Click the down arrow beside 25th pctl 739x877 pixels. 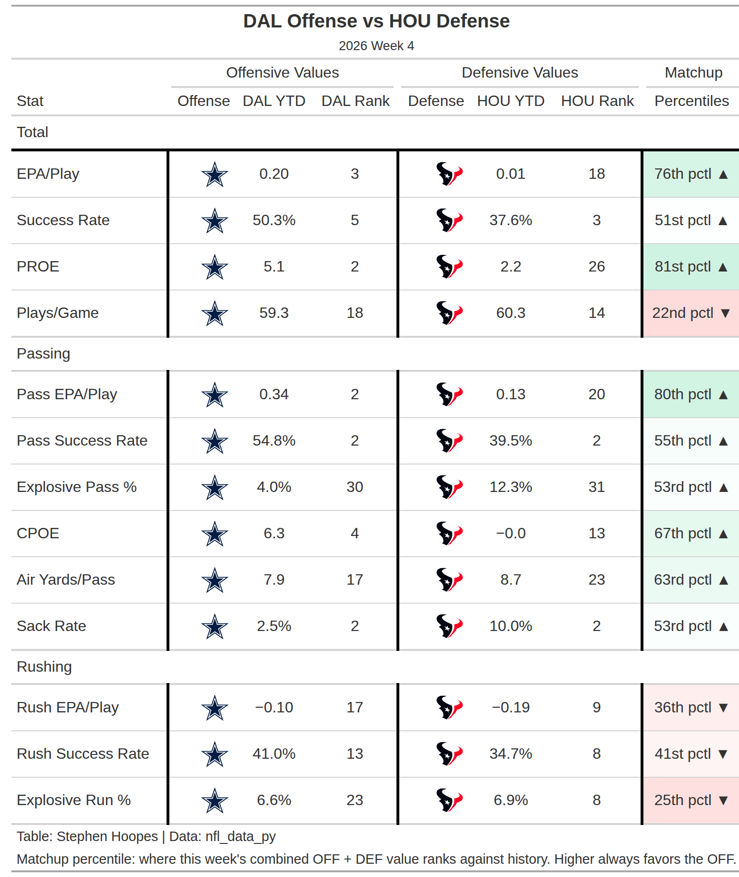723,800
